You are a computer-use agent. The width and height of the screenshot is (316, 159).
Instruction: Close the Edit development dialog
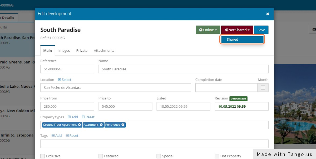coord(268,14)
